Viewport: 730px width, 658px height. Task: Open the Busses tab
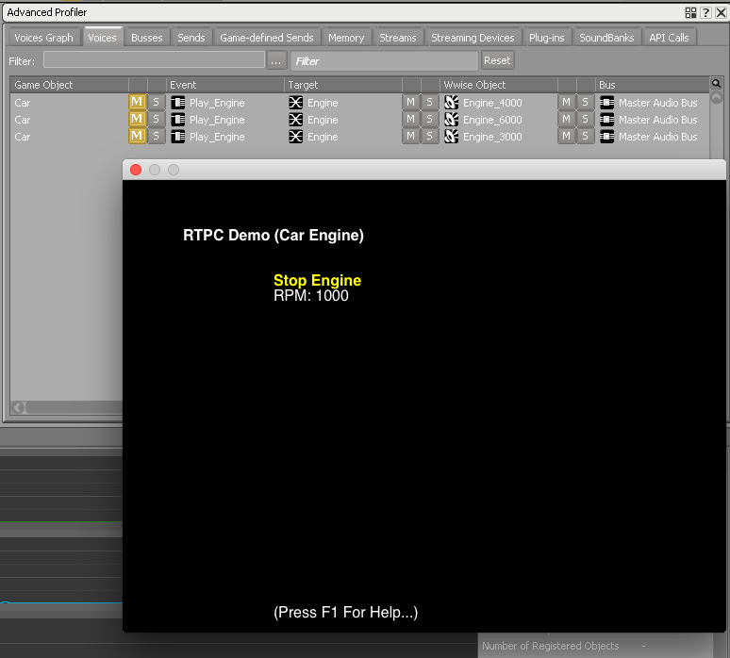(146, 38)
